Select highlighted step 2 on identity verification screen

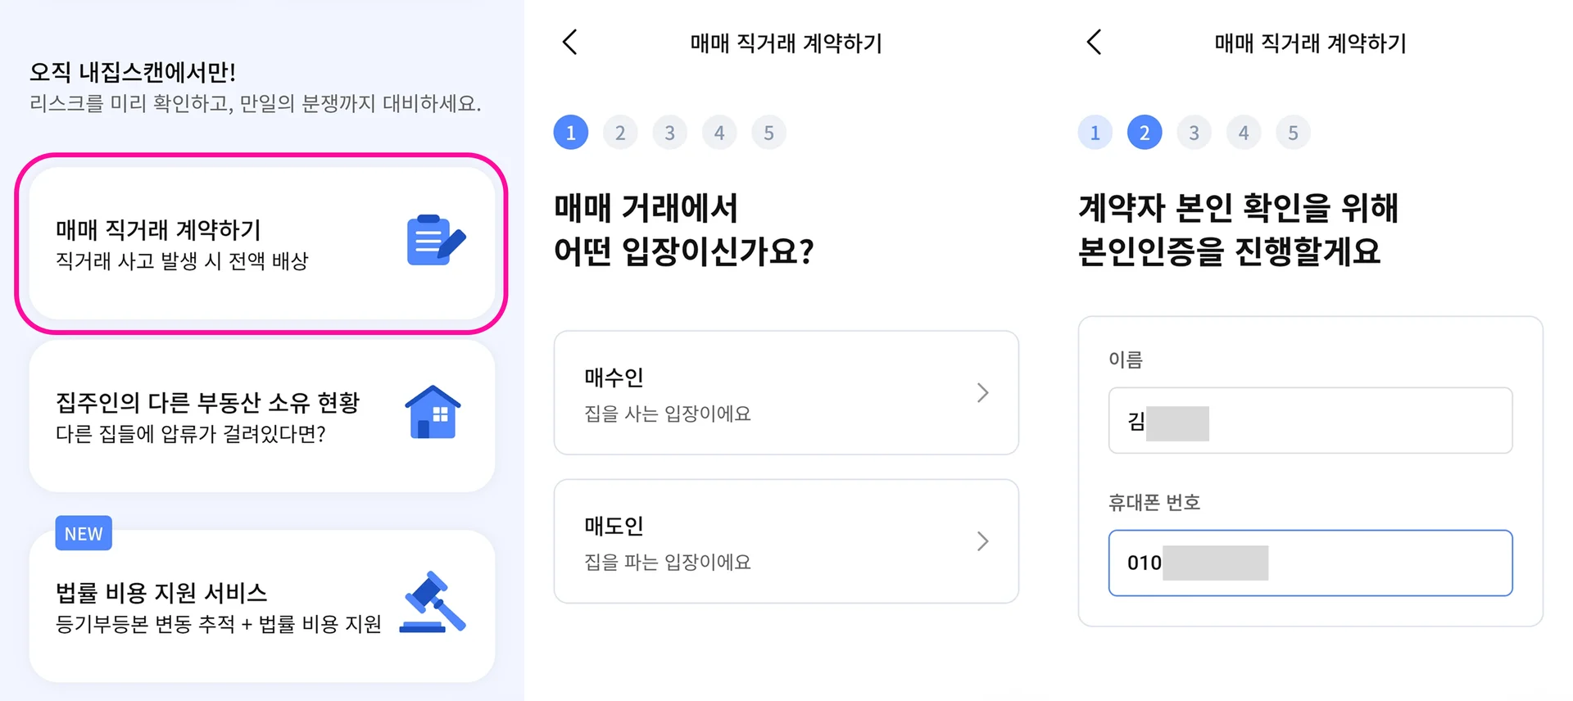coord(1145,133)
